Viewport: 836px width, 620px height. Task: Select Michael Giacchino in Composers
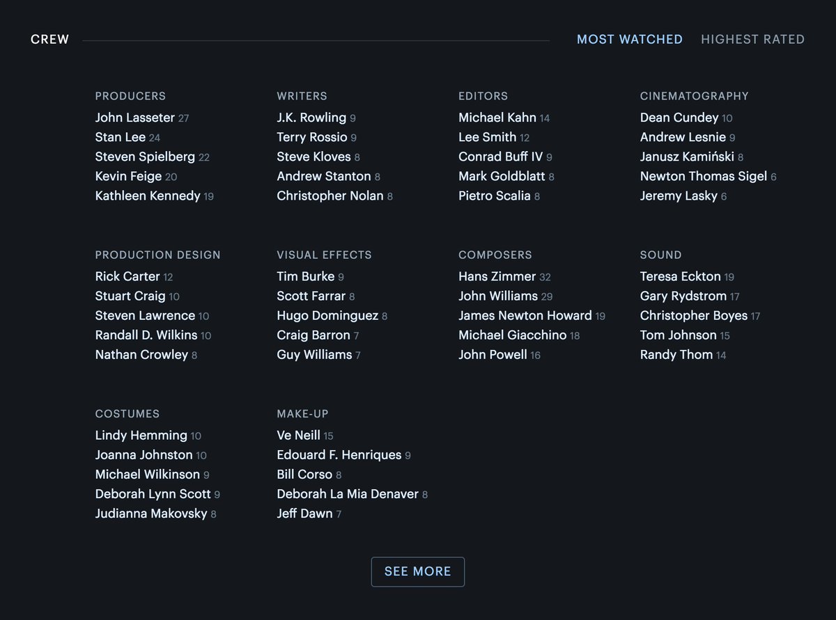[512, 335]
